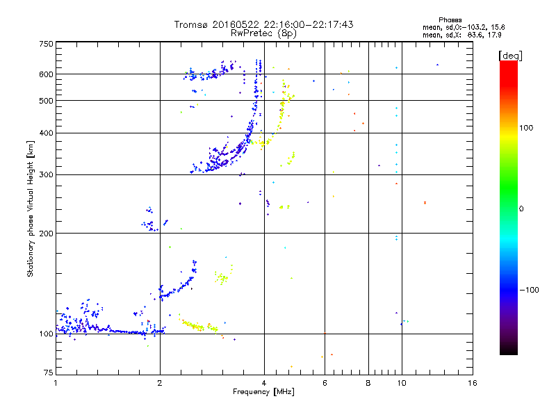
Task: Select the colorbar "100" degree label
Action: (526, 128)
